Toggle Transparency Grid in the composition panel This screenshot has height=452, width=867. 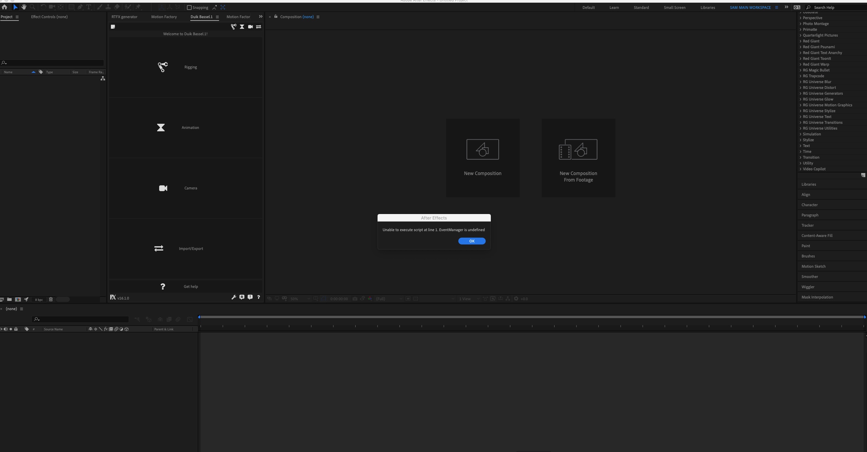pos(416,298)
